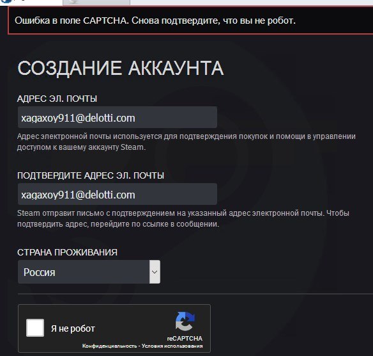Click the "Подтвердите адрес эл. почты" label
Viewport: 373px width, 356px height.
91,175
